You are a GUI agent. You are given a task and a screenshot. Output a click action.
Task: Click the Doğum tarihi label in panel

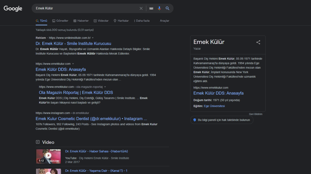(203, 100)
